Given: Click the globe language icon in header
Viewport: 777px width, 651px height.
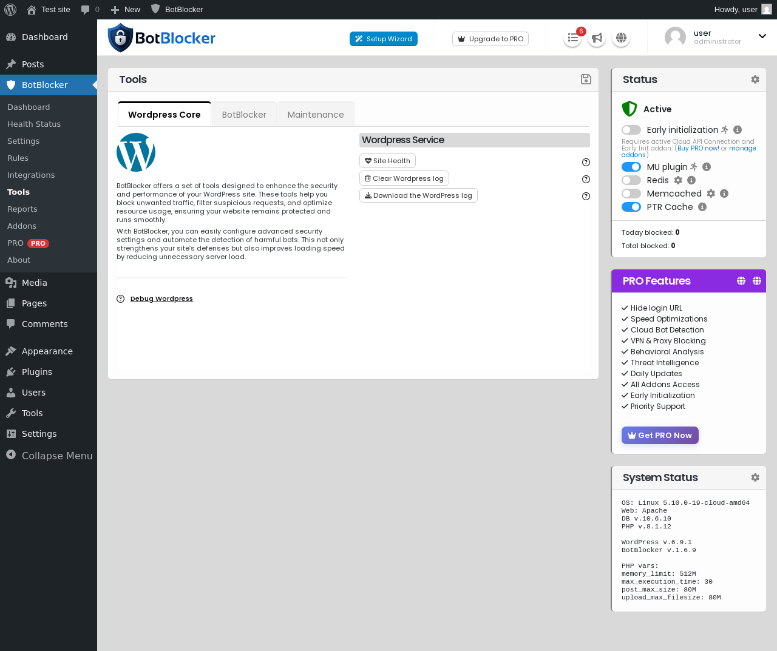Looking at the screenshot, I should [x=621, y=38].
